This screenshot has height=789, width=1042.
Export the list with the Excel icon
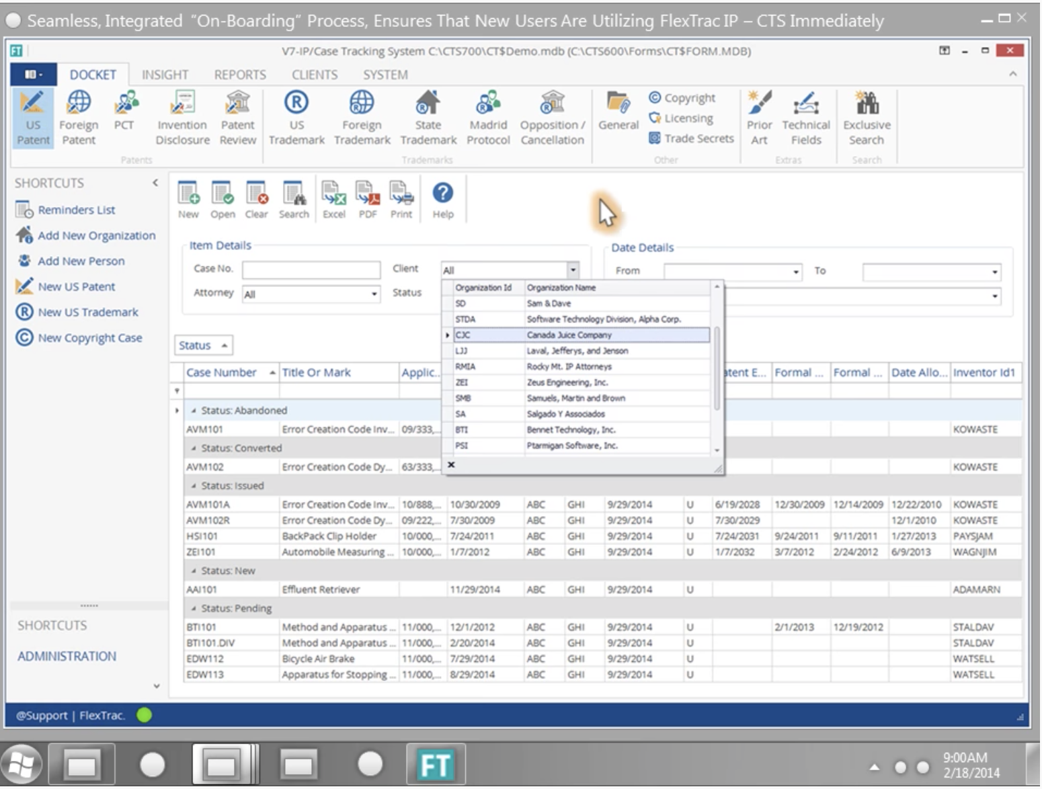(333, 200)
